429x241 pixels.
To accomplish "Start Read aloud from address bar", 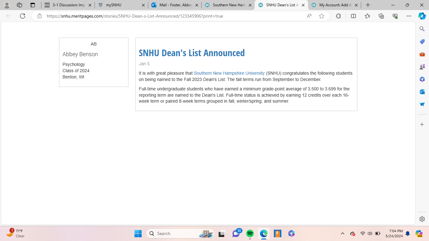I will click(309, 16).
